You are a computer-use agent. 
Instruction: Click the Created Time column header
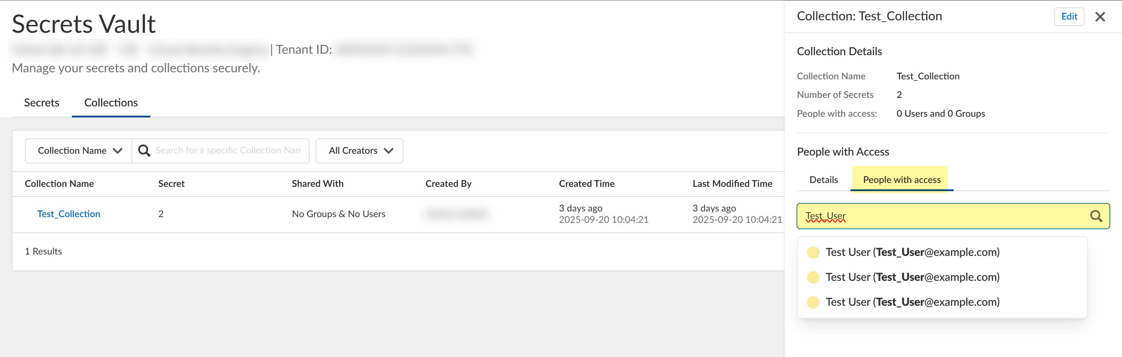click(586, 184)
